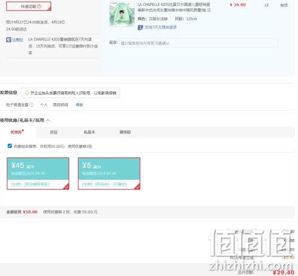The height and width of the screenshot is (276, 298).
Task: Deselect the ¥45 coupon card
Action: (x=38, y=173)
